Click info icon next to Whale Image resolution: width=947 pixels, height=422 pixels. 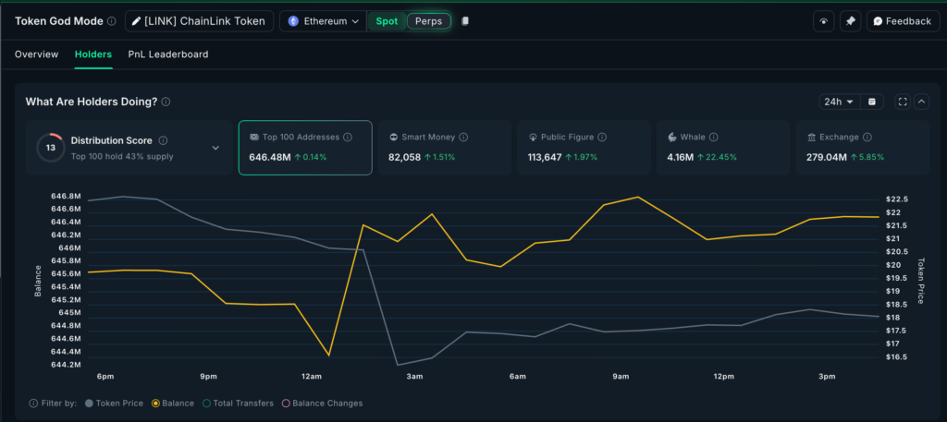click(714, 137)
